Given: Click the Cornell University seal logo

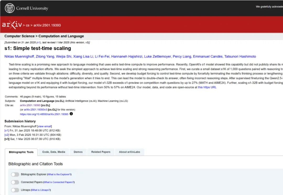Looking at the screenshot, I should click(10, 8).
